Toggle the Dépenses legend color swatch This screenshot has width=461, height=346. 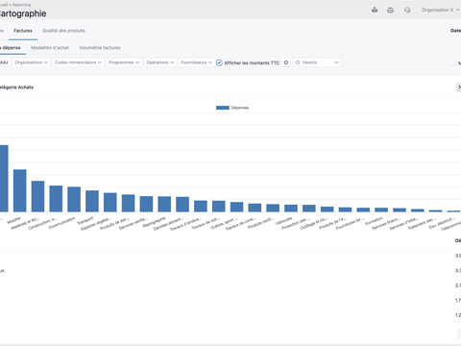coord(223,108)
